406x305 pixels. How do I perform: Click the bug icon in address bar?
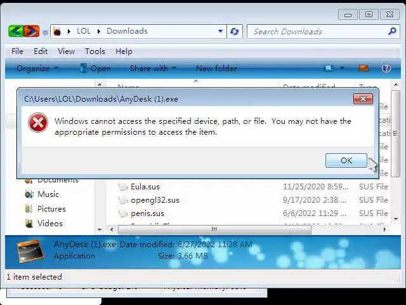(x=57, y=31)
